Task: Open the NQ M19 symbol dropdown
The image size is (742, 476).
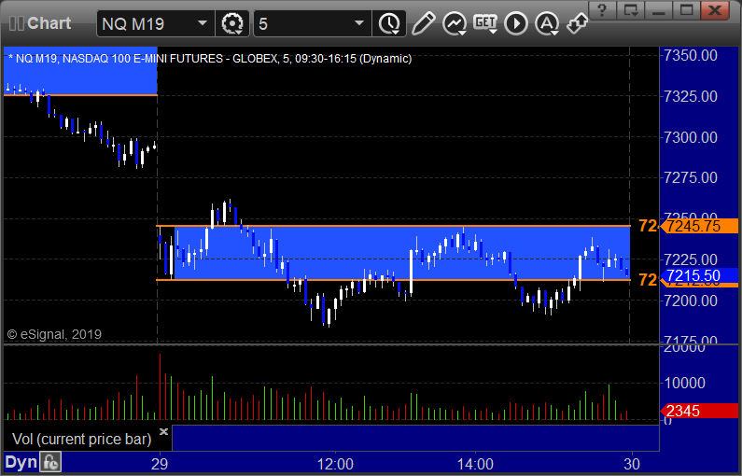Action: click(203, 23)
